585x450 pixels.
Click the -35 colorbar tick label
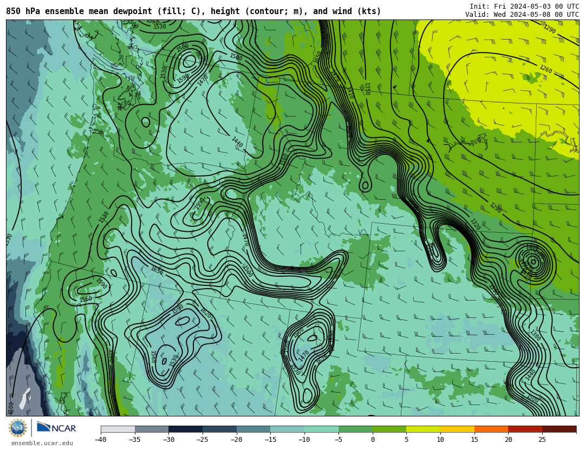tap(134, 440)
